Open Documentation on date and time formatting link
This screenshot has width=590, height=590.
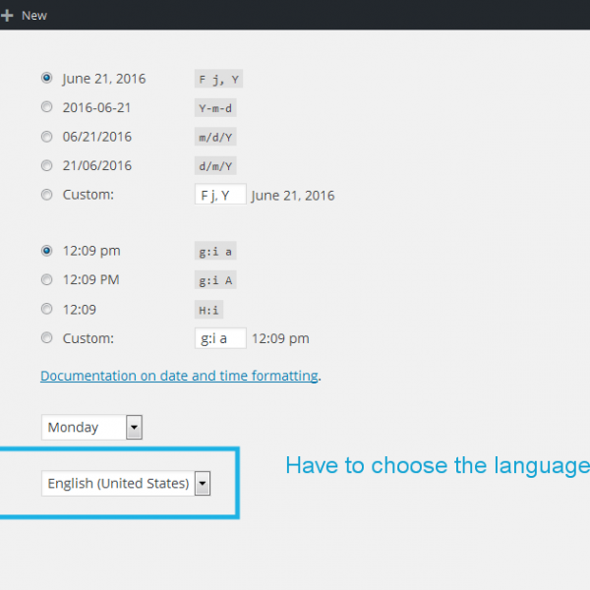[179, 376]
